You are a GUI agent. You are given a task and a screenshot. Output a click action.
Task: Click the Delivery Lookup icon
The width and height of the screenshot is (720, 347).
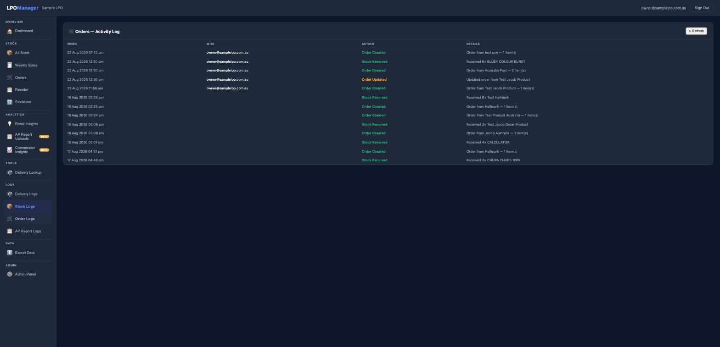[10, 172]
